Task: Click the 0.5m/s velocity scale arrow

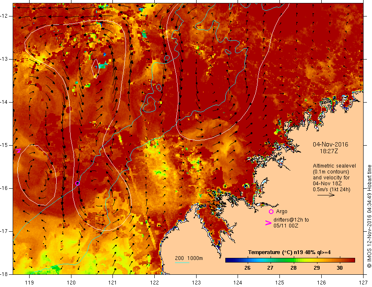Action: (x=326, y=195)
